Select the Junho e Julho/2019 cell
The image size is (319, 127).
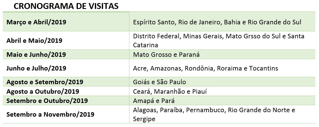click(66, 68)
